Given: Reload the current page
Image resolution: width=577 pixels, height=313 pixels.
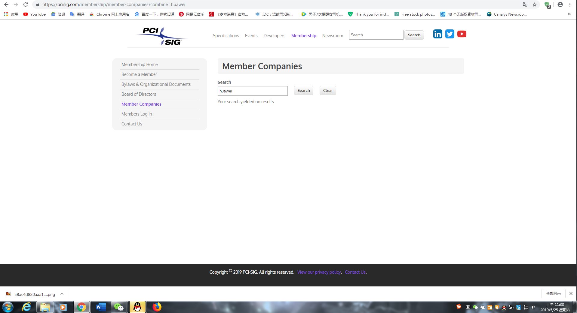Looking at the screenshot, I should coord(26,5).
